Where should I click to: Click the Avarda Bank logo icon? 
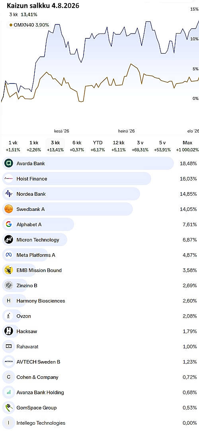click(x=9, y=163)
